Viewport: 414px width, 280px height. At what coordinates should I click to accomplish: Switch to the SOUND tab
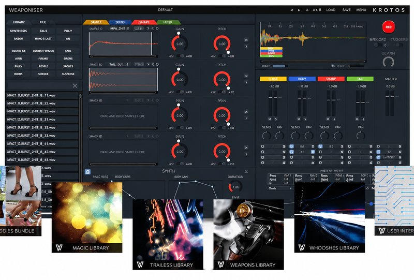[x=120, y=22]
